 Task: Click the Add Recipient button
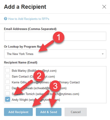click(18, 112)
